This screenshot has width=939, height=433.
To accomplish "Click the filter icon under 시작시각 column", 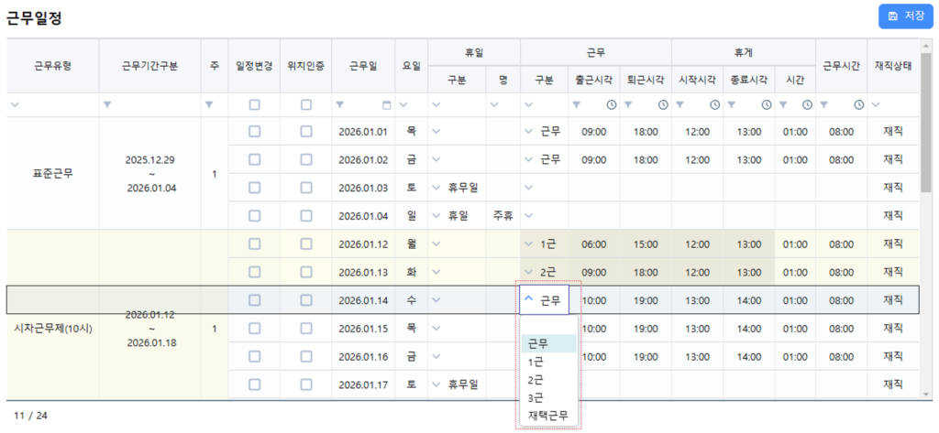I will tap(680, 105).
